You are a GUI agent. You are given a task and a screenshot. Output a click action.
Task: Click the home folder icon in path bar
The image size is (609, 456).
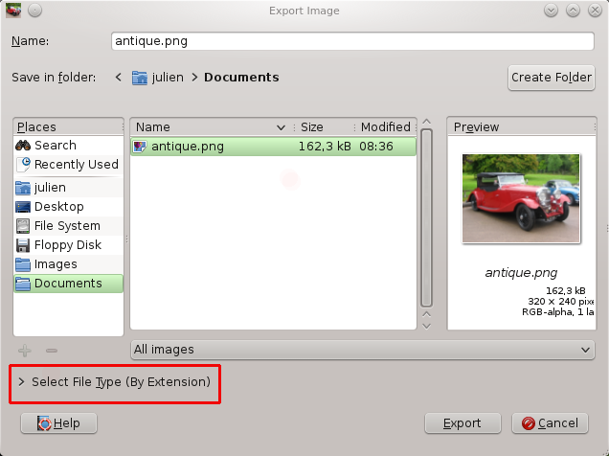(140, 78)
